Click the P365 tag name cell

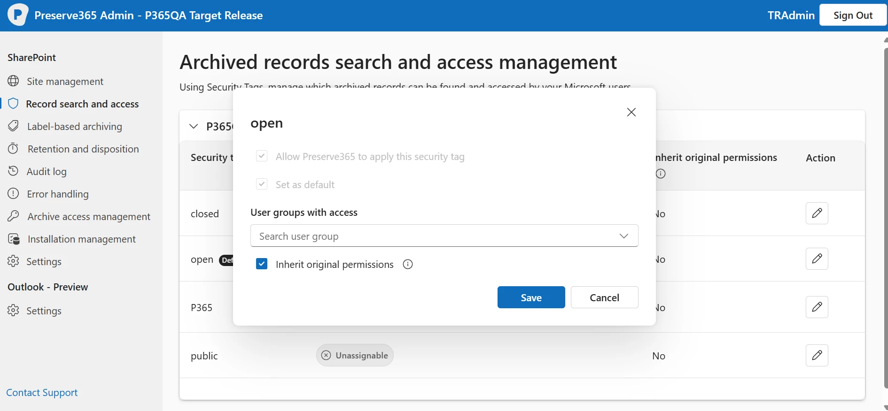point(202,307)
